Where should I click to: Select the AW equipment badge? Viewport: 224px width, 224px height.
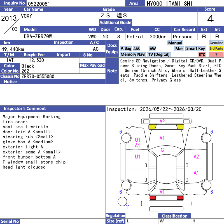tap(153, 49)
